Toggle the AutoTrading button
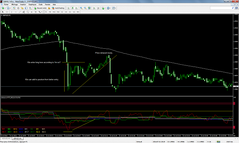Image resolution: width=239 pixels, height=143 pixels. pyautogui.click(x=58, y=8)
